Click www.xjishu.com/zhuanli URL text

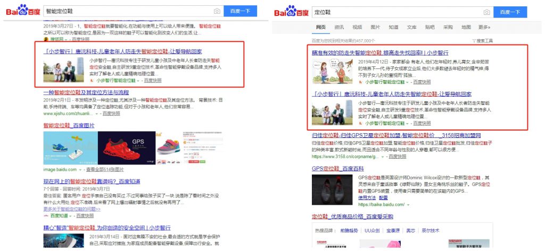[68, 114]
